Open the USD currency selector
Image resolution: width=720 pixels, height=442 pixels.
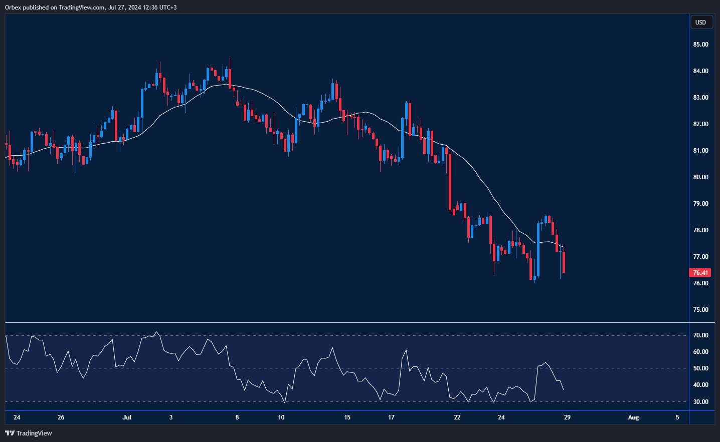tap(700, 22)
